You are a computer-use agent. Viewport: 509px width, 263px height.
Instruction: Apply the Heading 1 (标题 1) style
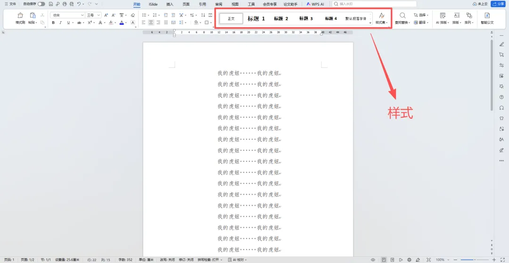click(256, 18)
